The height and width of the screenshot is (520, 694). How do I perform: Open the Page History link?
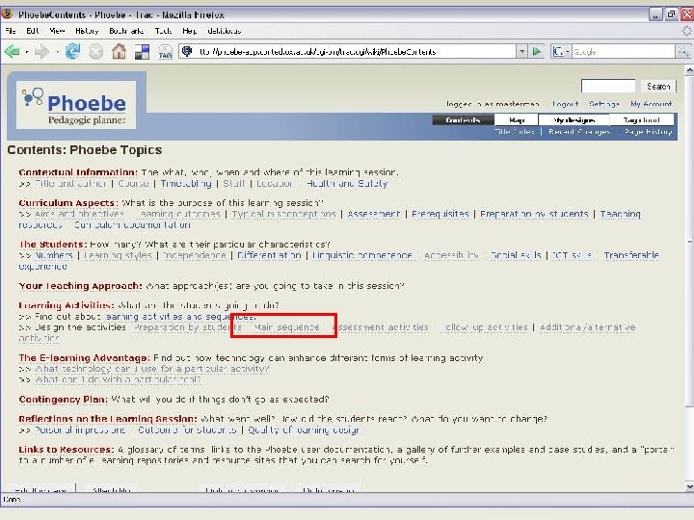(649, 131)
